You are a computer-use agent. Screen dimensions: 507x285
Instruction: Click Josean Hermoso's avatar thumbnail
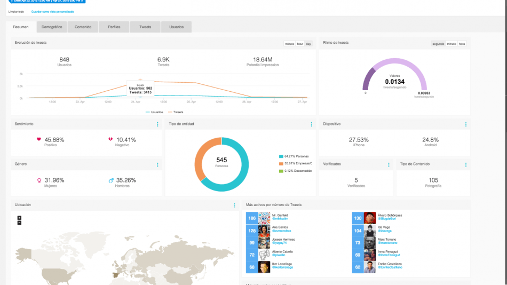point(264,243)
